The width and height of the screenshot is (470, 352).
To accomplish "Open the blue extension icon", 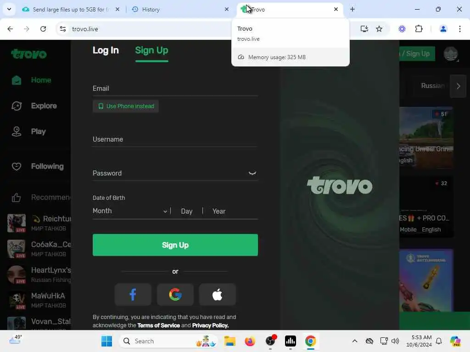I will click(x=402, y=29).
